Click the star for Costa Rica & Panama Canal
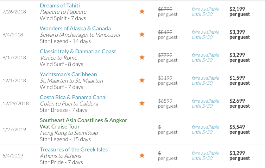Viewport: 265px width, 168px height. (x=142, y=103)
